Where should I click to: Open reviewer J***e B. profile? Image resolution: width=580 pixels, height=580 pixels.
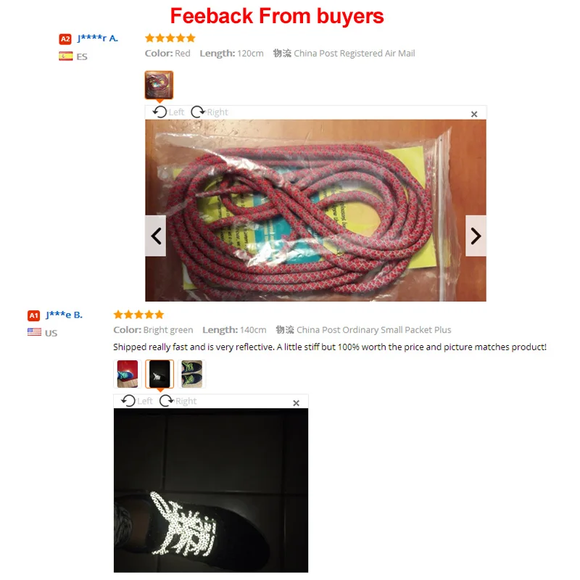tap(64, 315)
